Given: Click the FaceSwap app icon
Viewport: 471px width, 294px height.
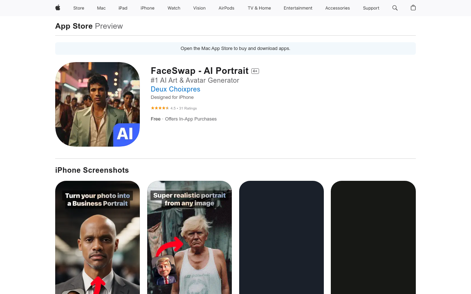Looking at the screenshot, I should point(98,104).
